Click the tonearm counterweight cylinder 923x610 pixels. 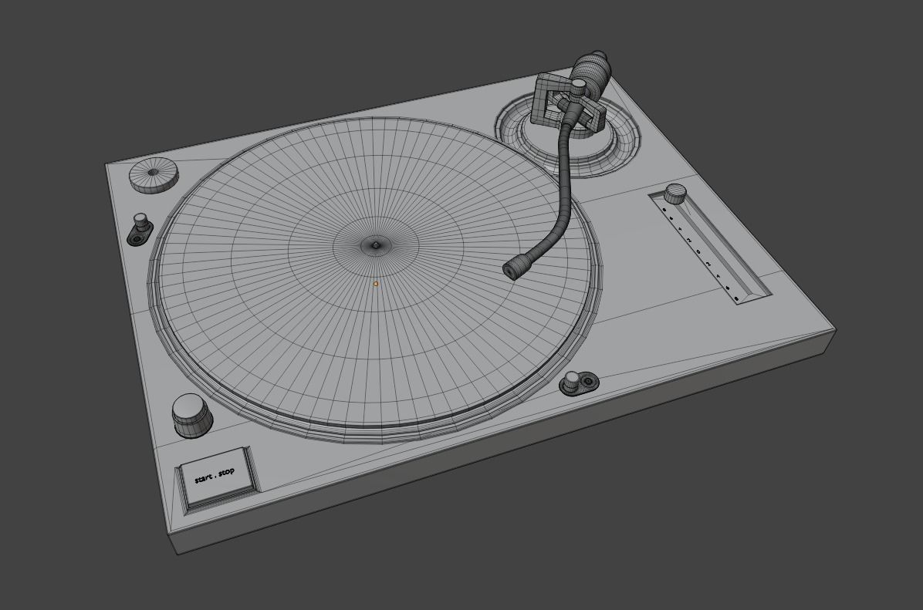point(591,69)
